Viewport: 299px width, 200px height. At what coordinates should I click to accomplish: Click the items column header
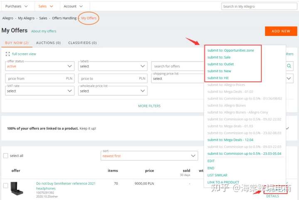coord(113,171)
